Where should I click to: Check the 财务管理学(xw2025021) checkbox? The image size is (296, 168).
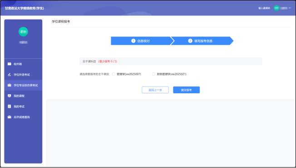point(153,74)
